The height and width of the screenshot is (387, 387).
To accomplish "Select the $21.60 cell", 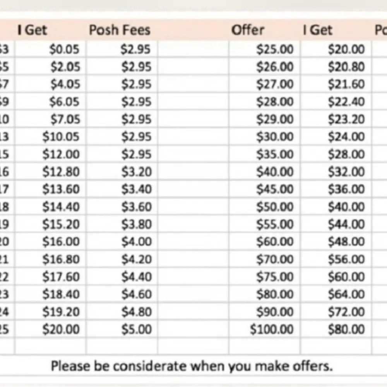I will tap(346, 84).
